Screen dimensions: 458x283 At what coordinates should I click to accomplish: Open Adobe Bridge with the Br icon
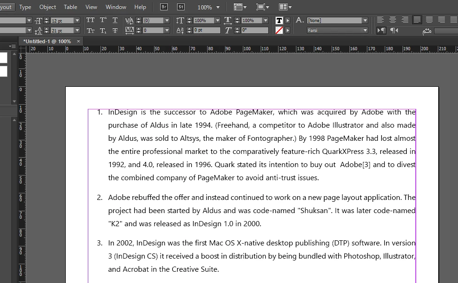(x=164, y=7)
